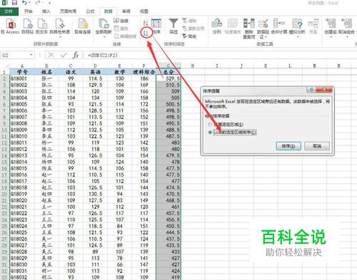Select the 以当前选定区域排序 radio option
The image size is (357, 280).
(x=210, y=133)
